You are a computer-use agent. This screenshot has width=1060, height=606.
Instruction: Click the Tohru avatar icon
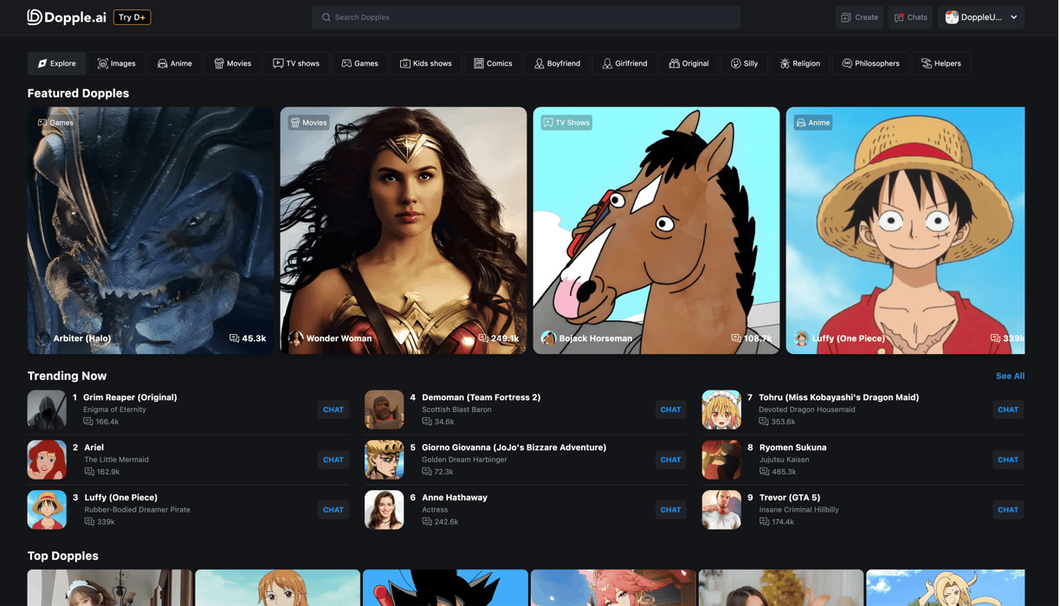[x=721, y=409]
